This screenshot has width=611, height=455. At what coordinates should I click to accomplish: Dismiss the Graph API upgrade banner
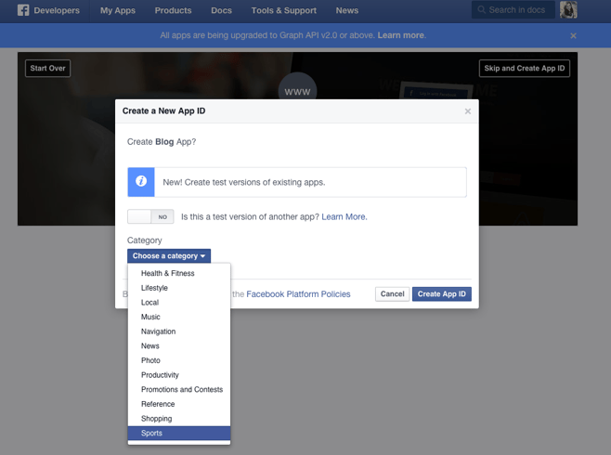(x=573, y=36)
